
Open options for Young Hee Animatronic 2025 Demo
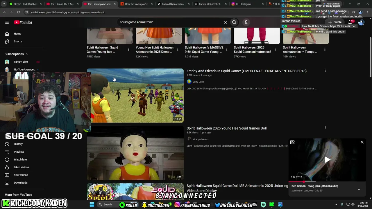[178, 50]
